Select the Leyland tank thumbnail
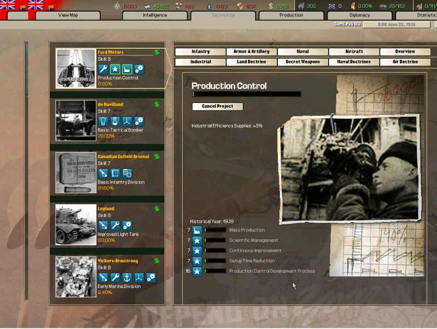Screen dimensions: 437x329 [x=75, y=224]
